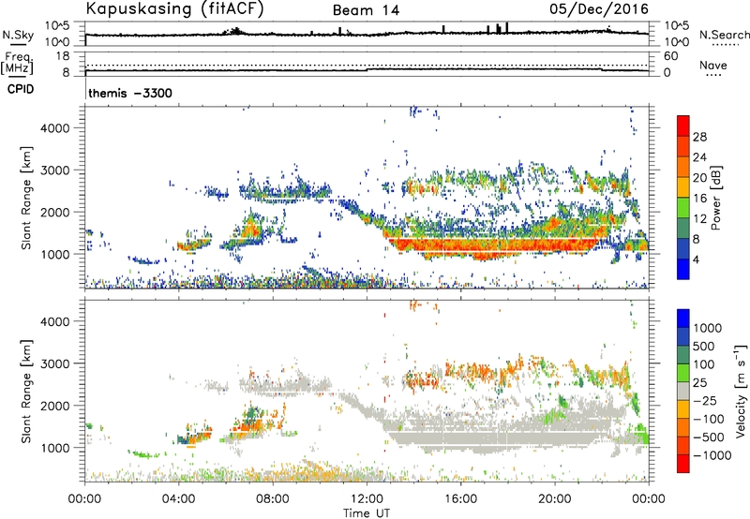Click the title Kapuskasing (fitACF)
The width and height of the screenshot is (750, 519).
tap(174, 8)
